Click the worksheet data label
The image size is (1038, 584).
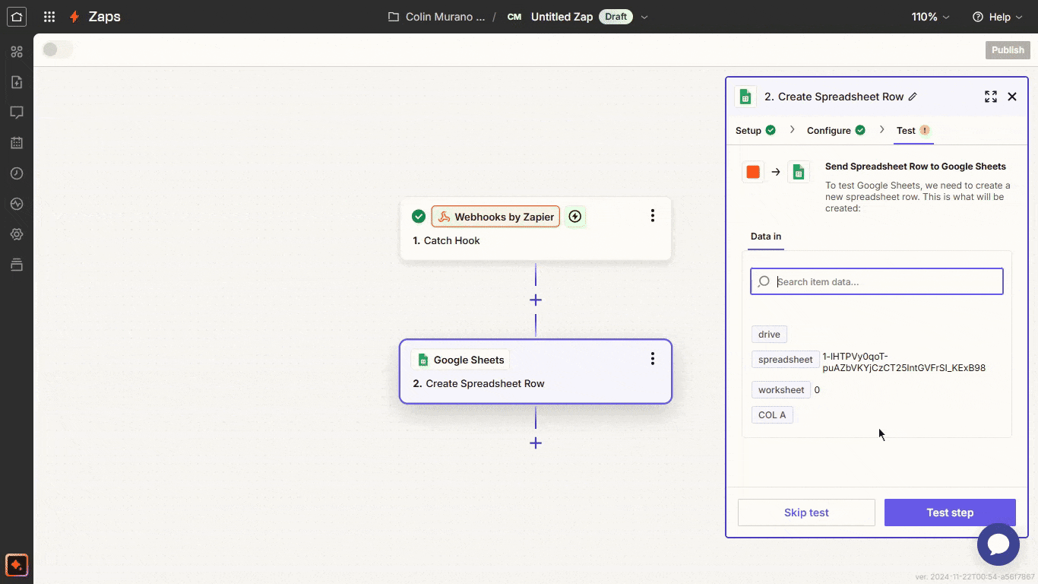[781, 390]
